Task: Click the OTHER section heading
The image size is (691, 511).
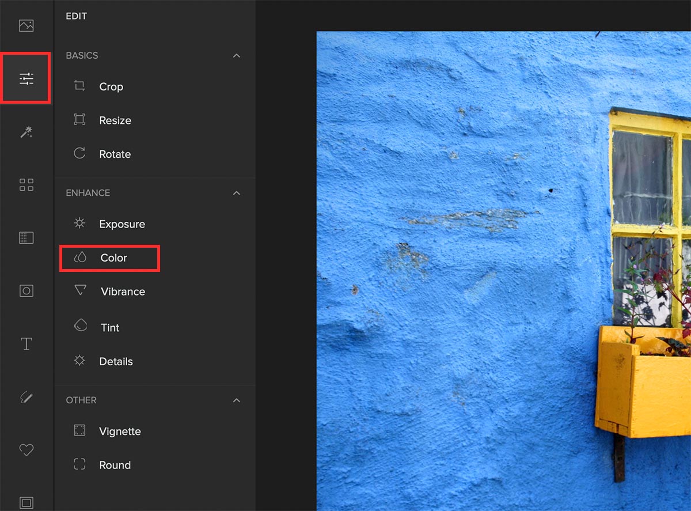Action: tap(81, 400)
